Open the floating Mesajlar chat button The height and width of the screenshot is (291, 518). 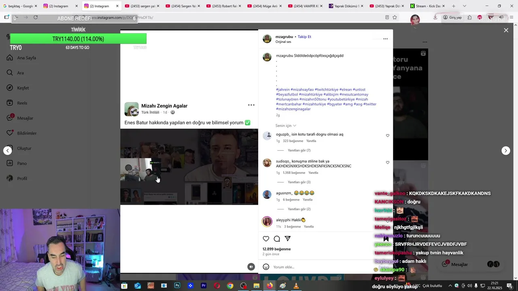point(471,264)
